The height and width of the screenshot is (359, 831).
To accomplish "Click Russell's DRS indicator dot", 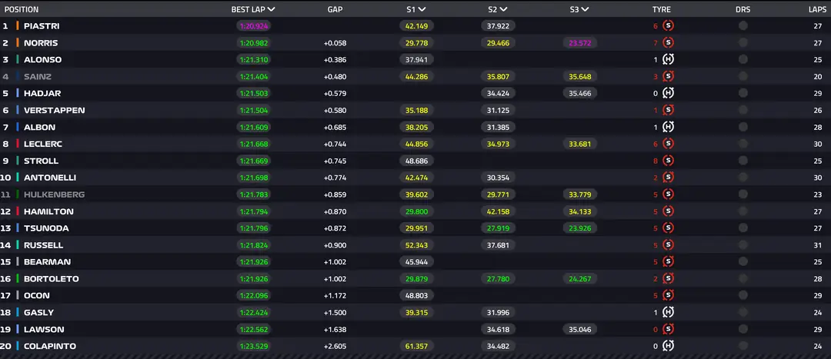I will pyautogui.click(x=743, y=245).
